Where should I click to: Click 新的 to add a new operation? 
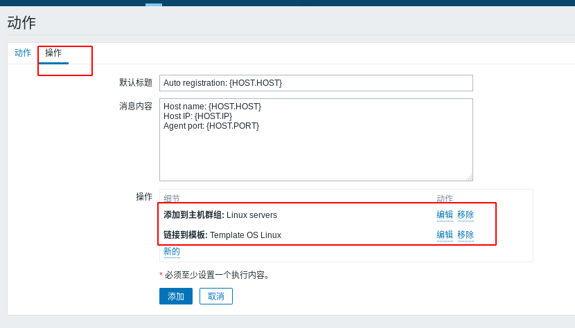(172, 252)
